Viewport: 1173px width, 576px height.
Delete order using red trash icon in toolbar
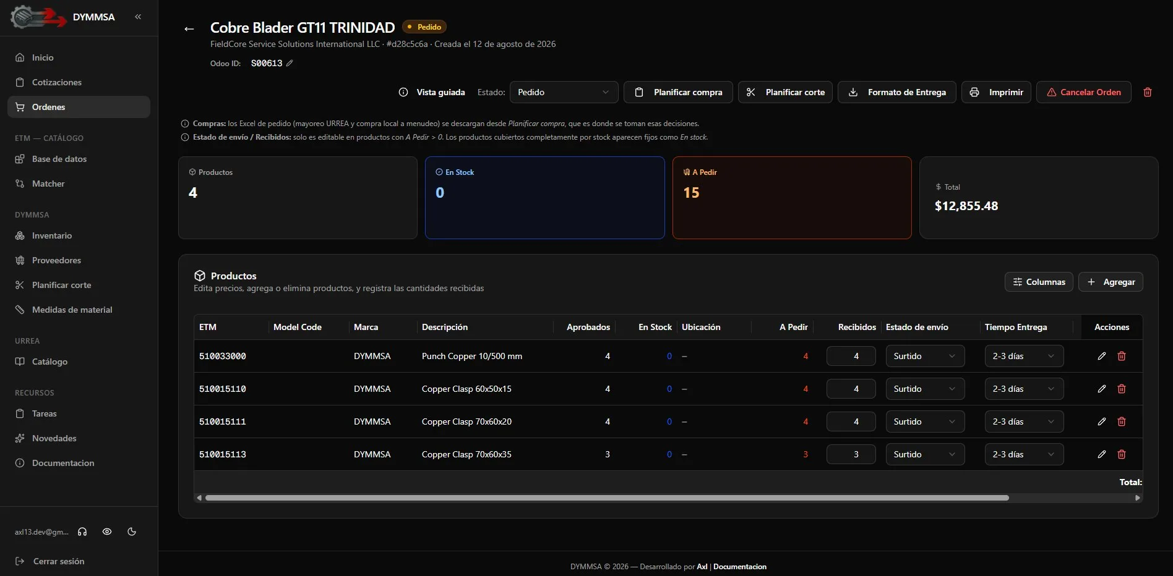click(1148, 92)
